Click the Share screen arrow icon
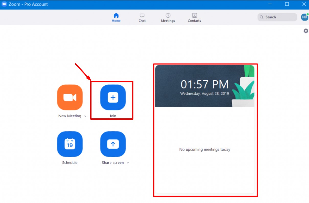Viewport: 309px width, 203px height. [x=113, y=144]
